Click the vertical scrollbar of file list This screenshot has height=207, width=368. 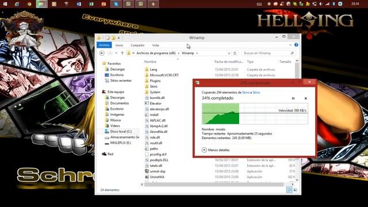297,121
